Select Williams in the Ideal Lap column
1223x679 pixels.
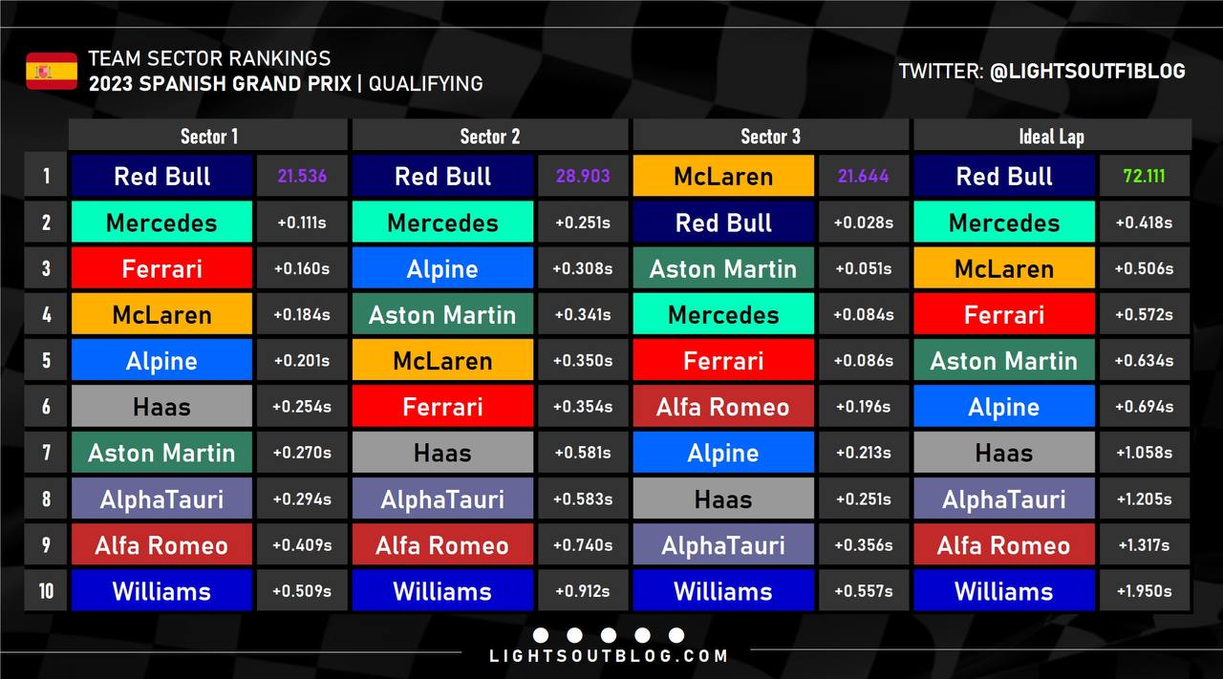(x=1004, y=591)
